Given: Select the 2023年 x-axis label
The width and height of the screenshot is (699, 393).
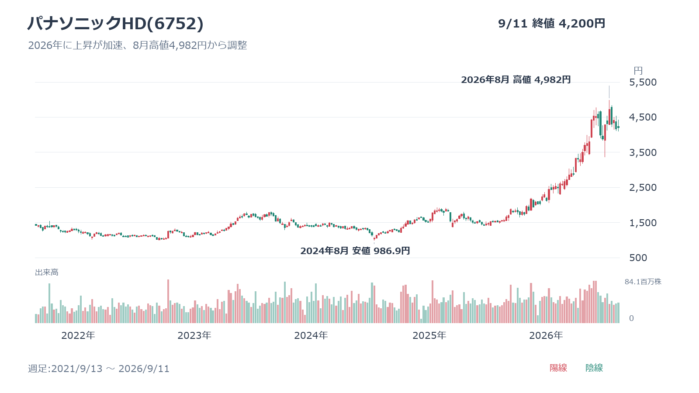Looking at the screenshot, I should click(194, 335).
